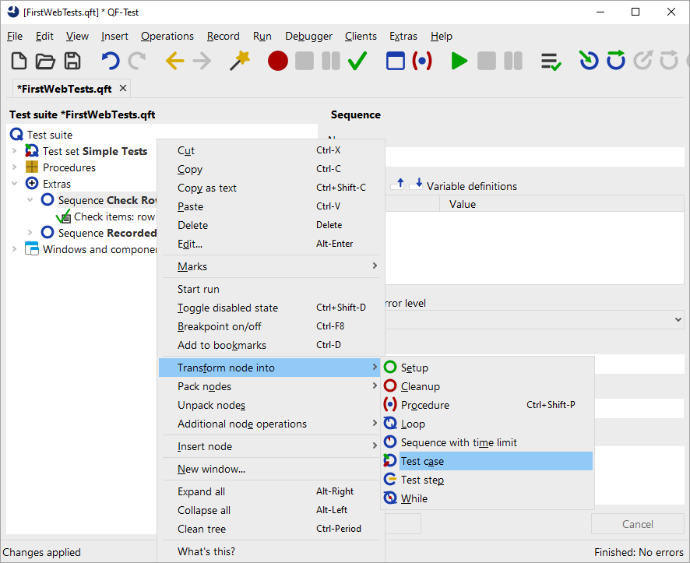Open the Operations menu
Image resolution: width=690 pixels, height=563 pixels.
pyautogui.click(x=167, y=36)
